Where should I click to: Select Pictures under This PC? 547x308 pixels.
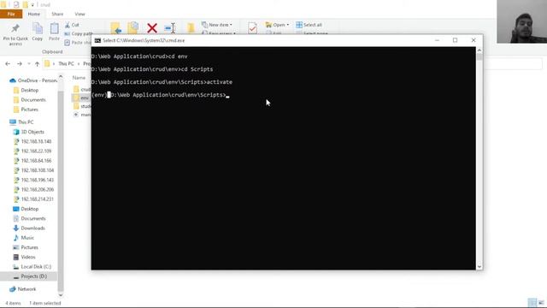coord(26,247)
